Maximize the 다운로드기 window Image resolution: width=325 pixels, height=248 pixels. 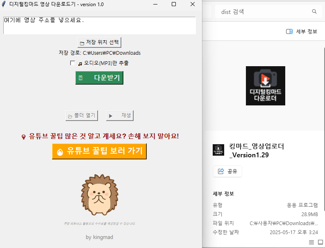coord(174,4)
